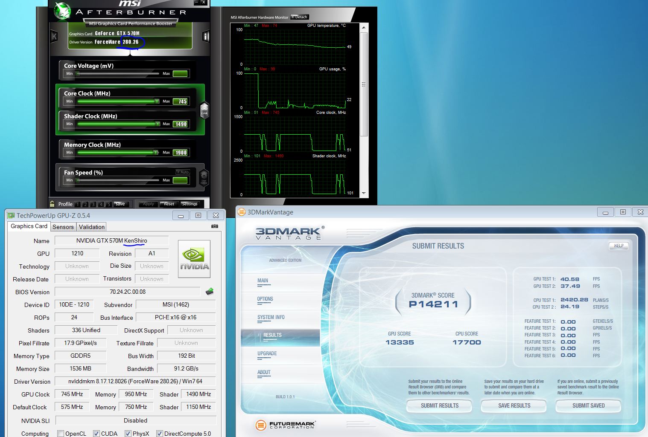Select Afterburner profile slot 2
The width and height of the screenshot is (648, 437).
click(85, 204)
